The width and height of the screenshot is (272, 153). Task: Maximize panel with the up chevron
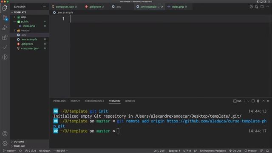263,101
